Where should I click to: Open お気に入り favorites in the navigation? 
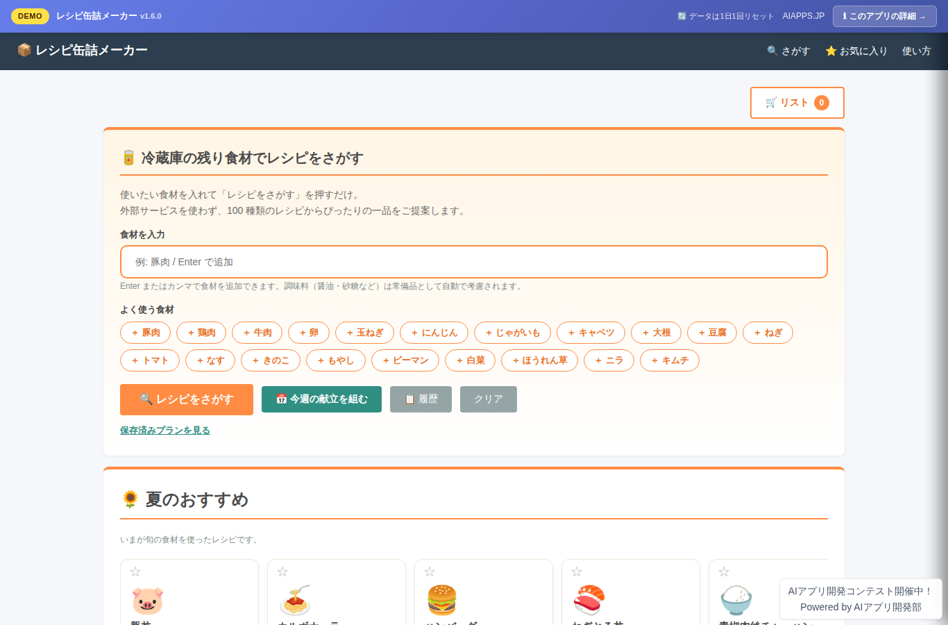click(856, 51)
